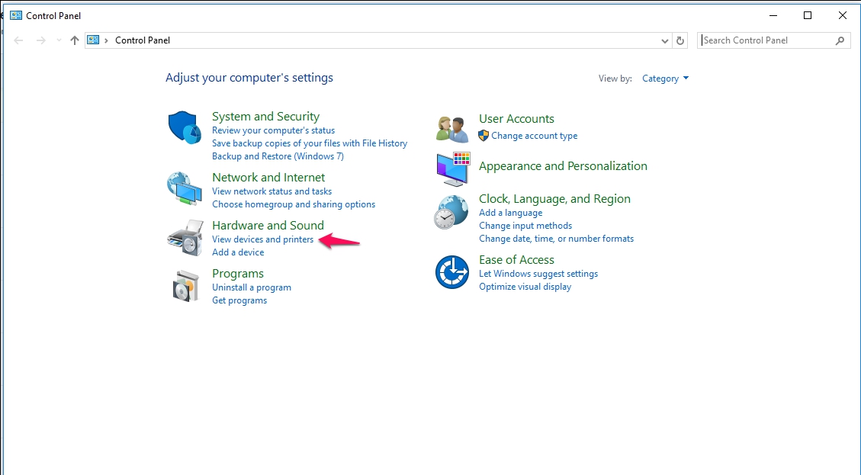Expand the address bar history dropdown

point(664,40)
